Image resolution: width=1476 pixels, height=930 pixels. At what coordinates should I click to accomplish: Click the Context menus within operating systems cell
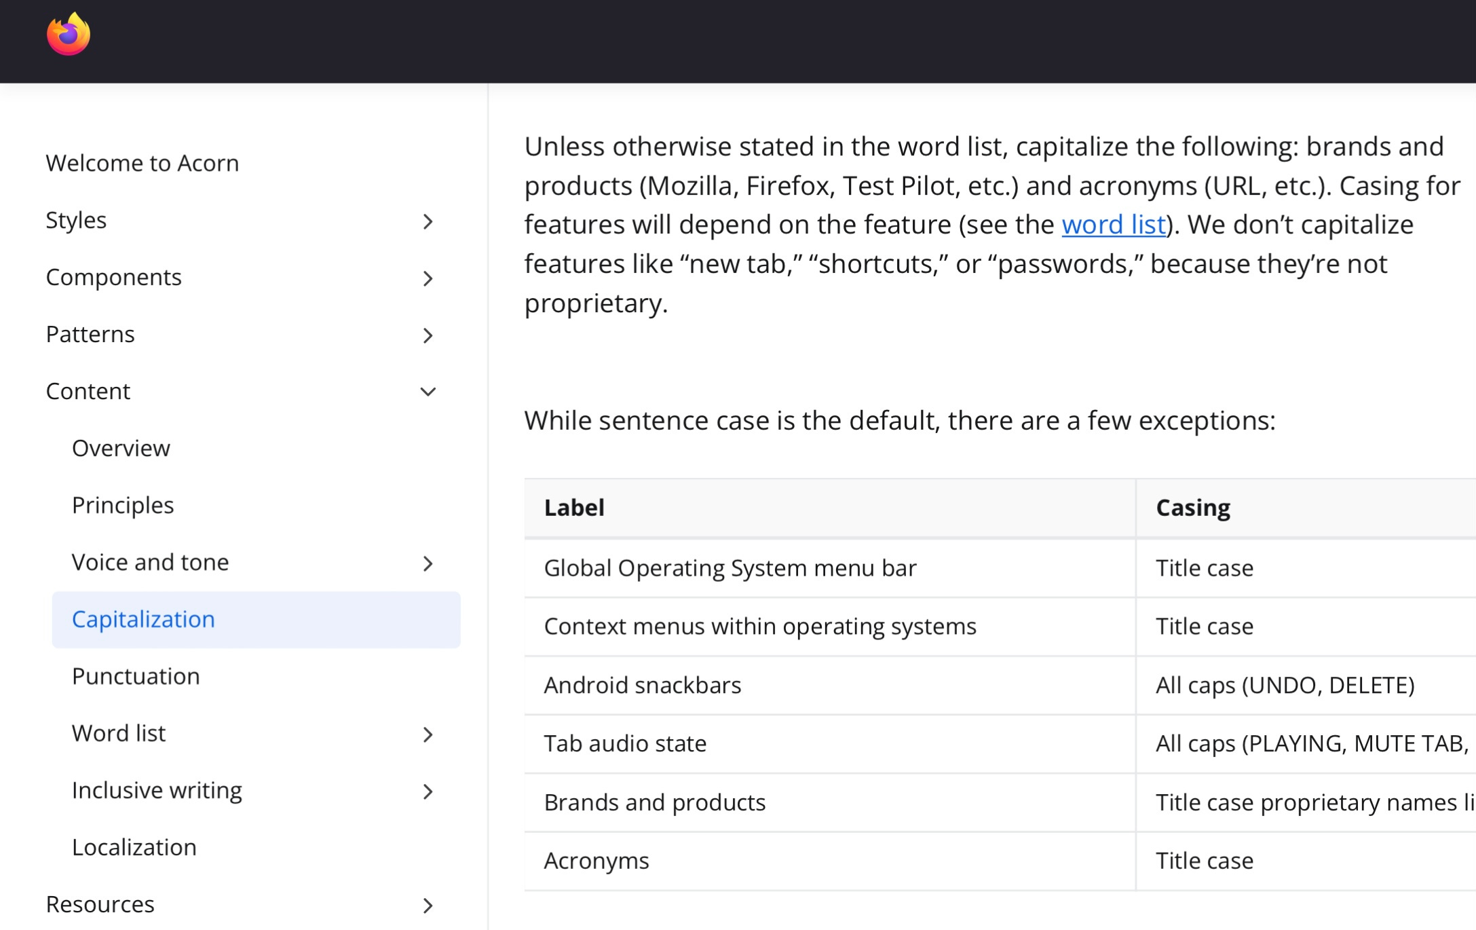pos(830,627)
